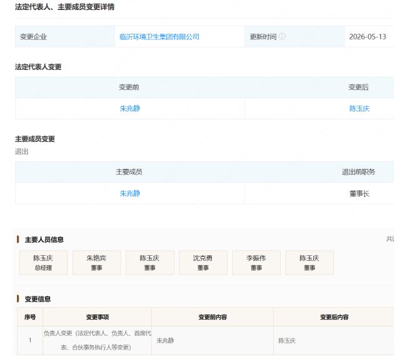Open 朱兆静 link in 主要成员 exit table
409x364 pixels.
(x=130, y=193)
